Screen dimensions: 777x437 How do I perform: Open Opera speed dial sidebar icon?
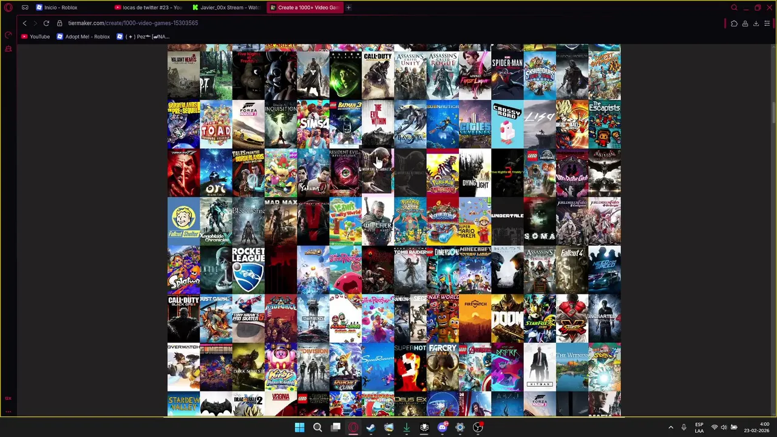tap(8, 35)
